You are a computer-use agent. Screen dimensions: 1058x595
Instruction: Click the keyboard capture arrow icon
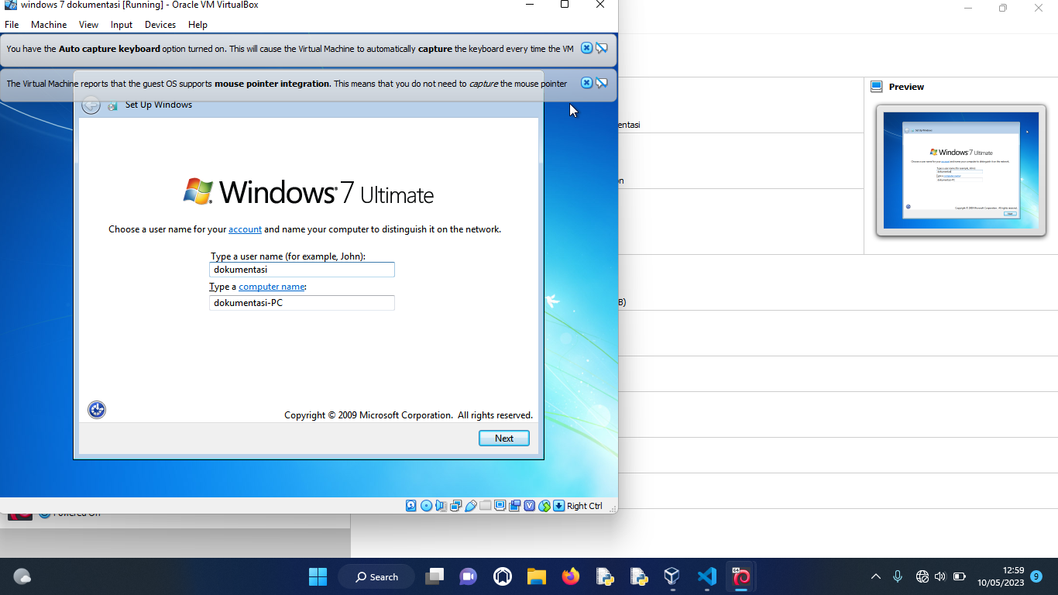tap(558, 506)
